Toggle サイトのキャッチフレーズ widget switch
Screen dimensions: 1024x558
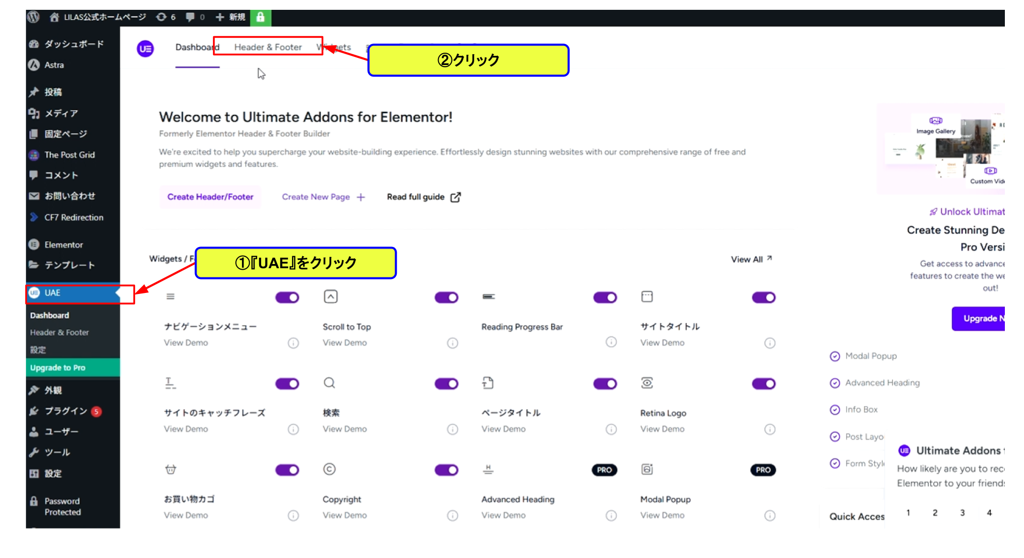[x=287, y=384]
